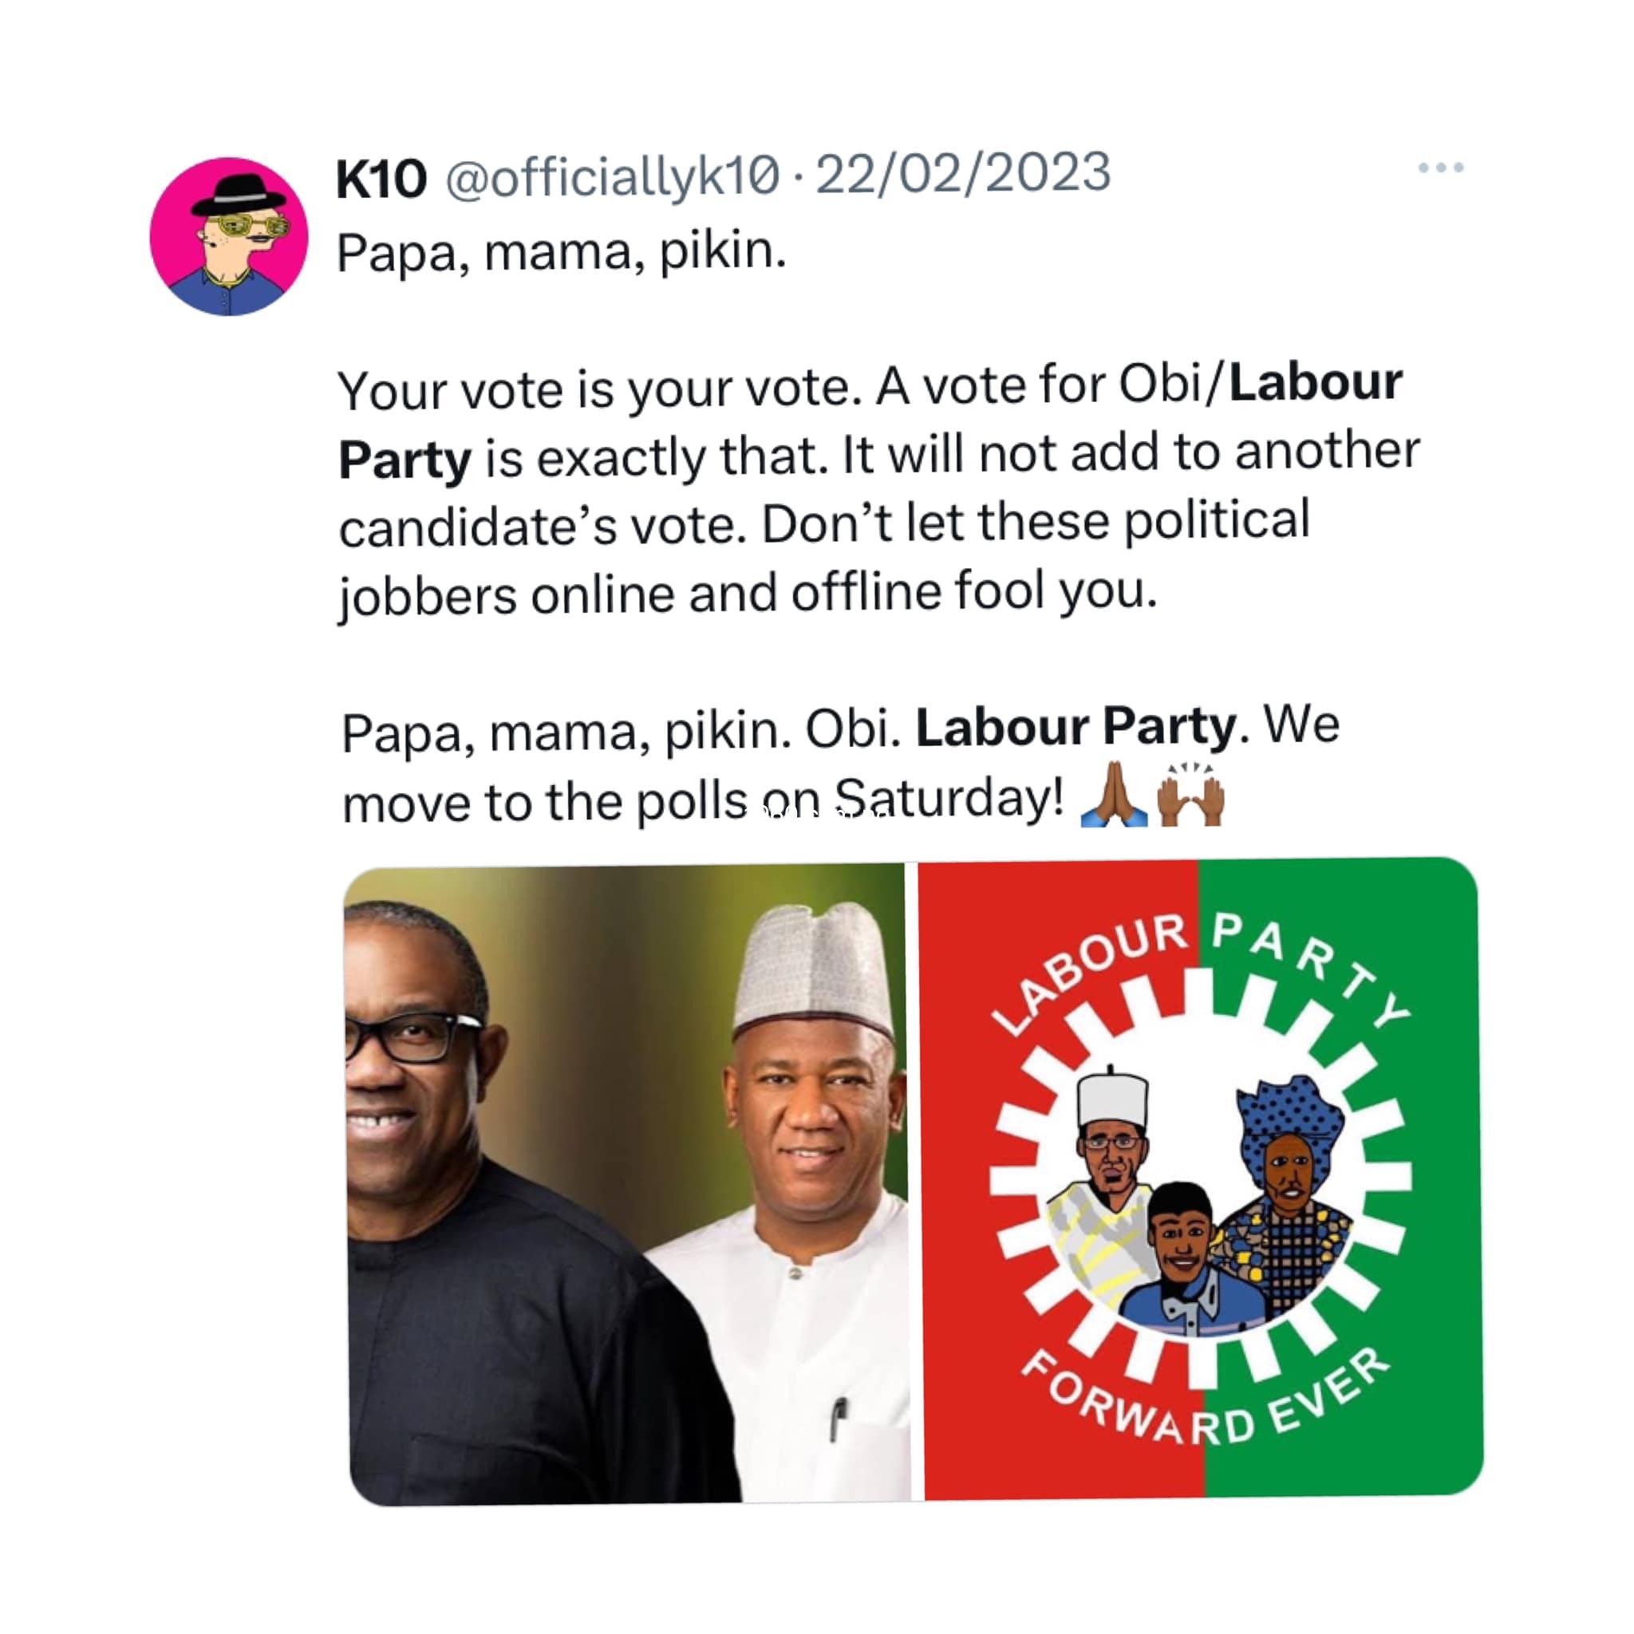Open the Labour Party logo image
The height and width of the screenshot is (1634, 1634).
1200,1180
